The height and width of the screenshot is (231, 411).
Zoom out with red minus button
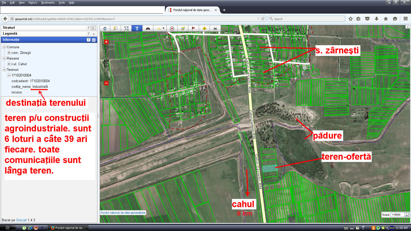click(106, 83)
